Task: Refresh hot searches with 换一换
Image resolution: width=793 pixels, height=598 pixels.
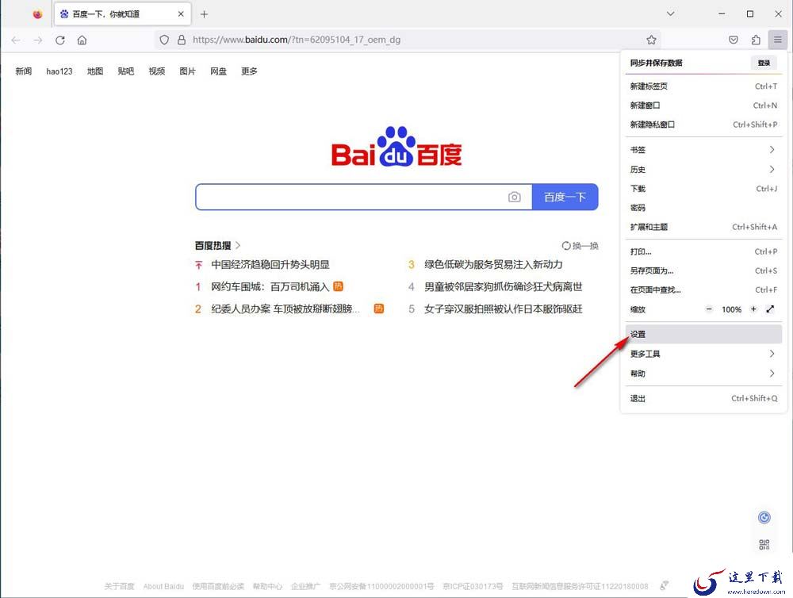Action: (580, 246)
